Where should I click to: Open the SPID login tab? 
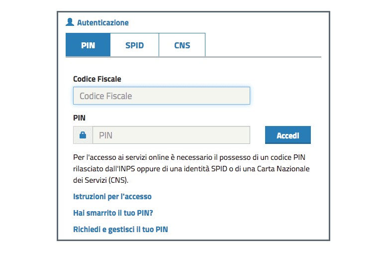coord(134,45)
